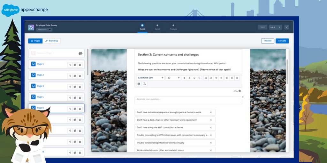Click the Save button
The image size is (327, 163).
click(262, 27)
